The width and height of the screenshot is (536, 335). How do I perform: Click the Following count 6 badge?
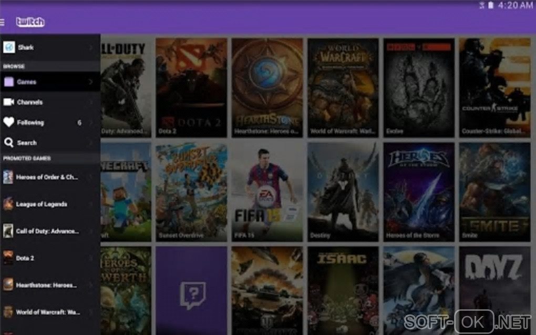tap(79, 123)
